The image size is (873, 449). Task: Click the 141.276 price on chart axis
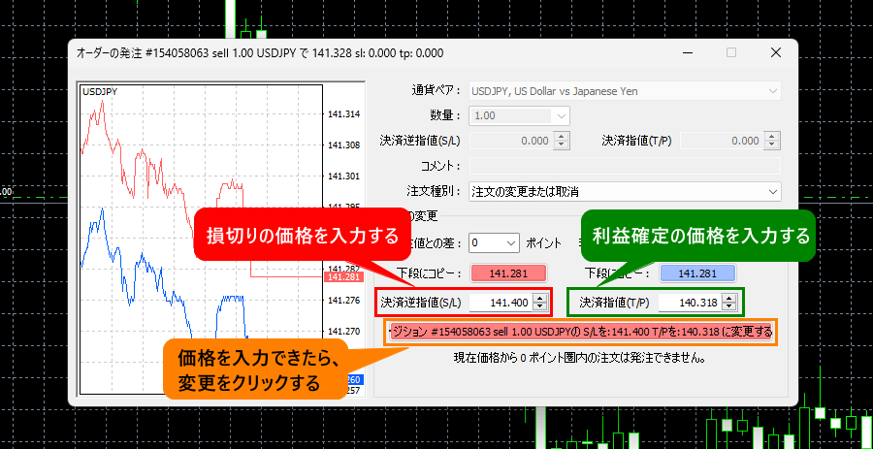coord(344,301)
